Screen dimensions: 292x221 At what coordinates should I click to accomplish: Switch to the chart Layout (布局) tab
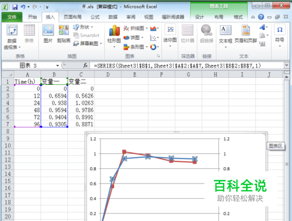(x=218, y=17)
